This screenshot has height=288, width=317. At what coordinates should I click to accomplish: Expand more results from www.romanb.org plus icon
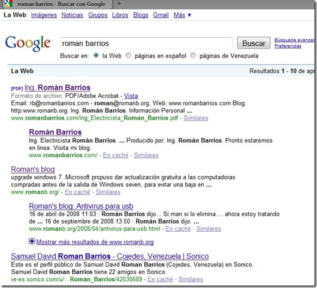pyautogui.click(x=32, y=241)
